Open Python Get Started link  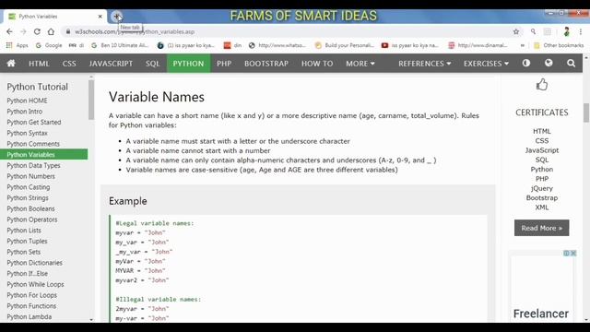coord(34,123)
